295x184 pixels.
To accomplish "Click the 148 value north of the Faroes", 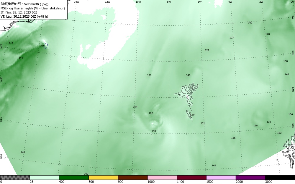I will (x=188, y=75).
